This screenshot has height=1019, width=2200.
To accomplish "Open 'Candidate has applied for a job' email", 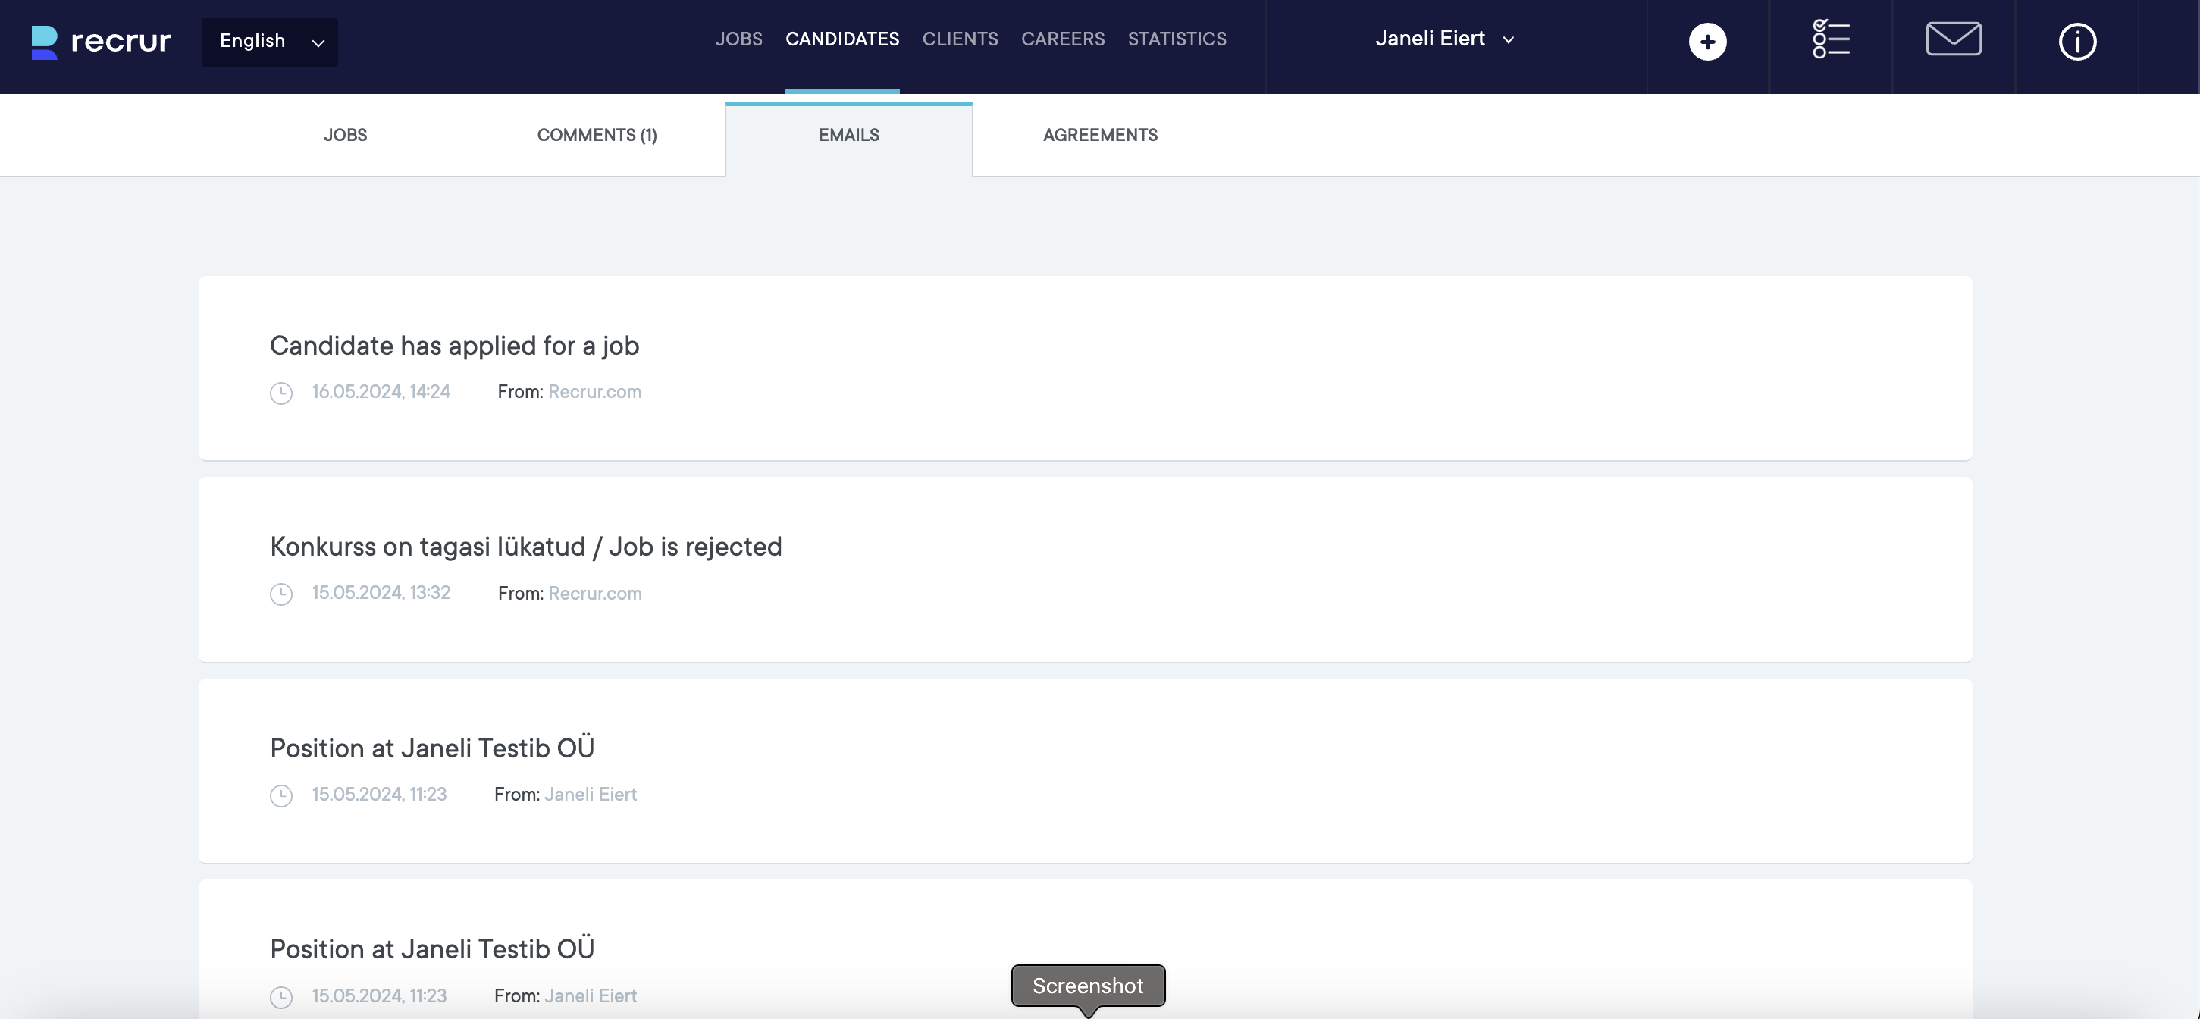I will (x=454, y=345).
